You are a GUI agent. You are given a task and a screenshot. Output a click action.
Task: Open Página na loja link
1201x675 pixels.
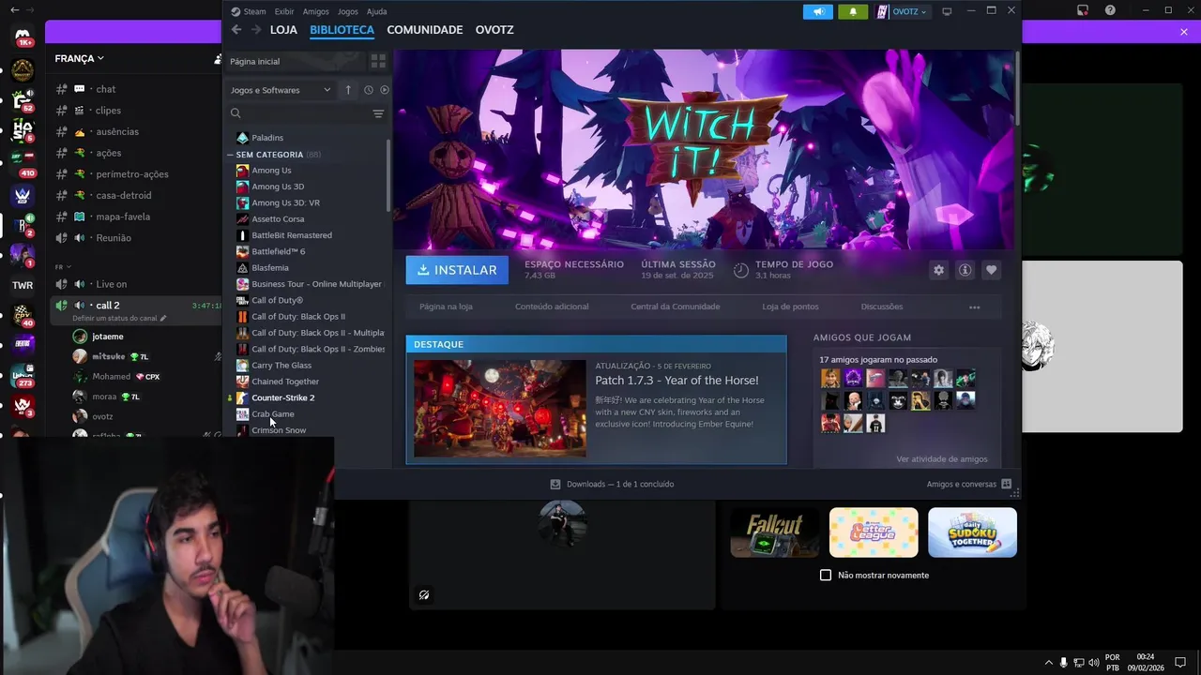pyautogui.click(x=446, y=307)
